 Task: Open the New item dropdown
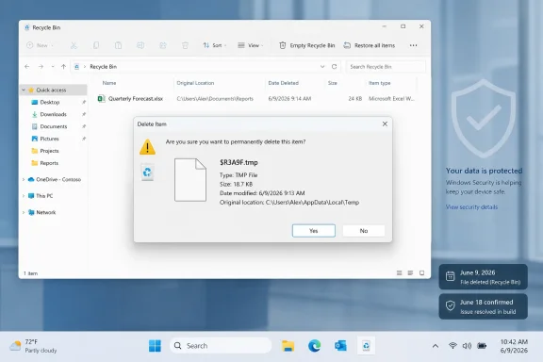(40, 45)
